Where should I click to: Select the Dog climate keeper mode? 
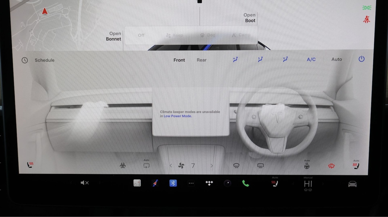pos(208,35)
